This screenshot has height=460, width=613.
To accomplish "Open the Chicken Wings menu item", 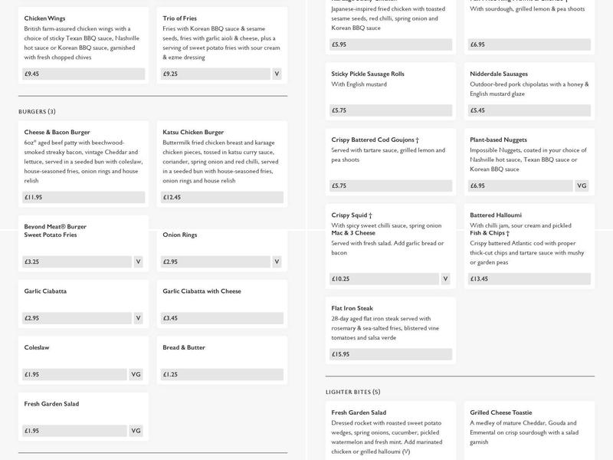I will point(44,18).
